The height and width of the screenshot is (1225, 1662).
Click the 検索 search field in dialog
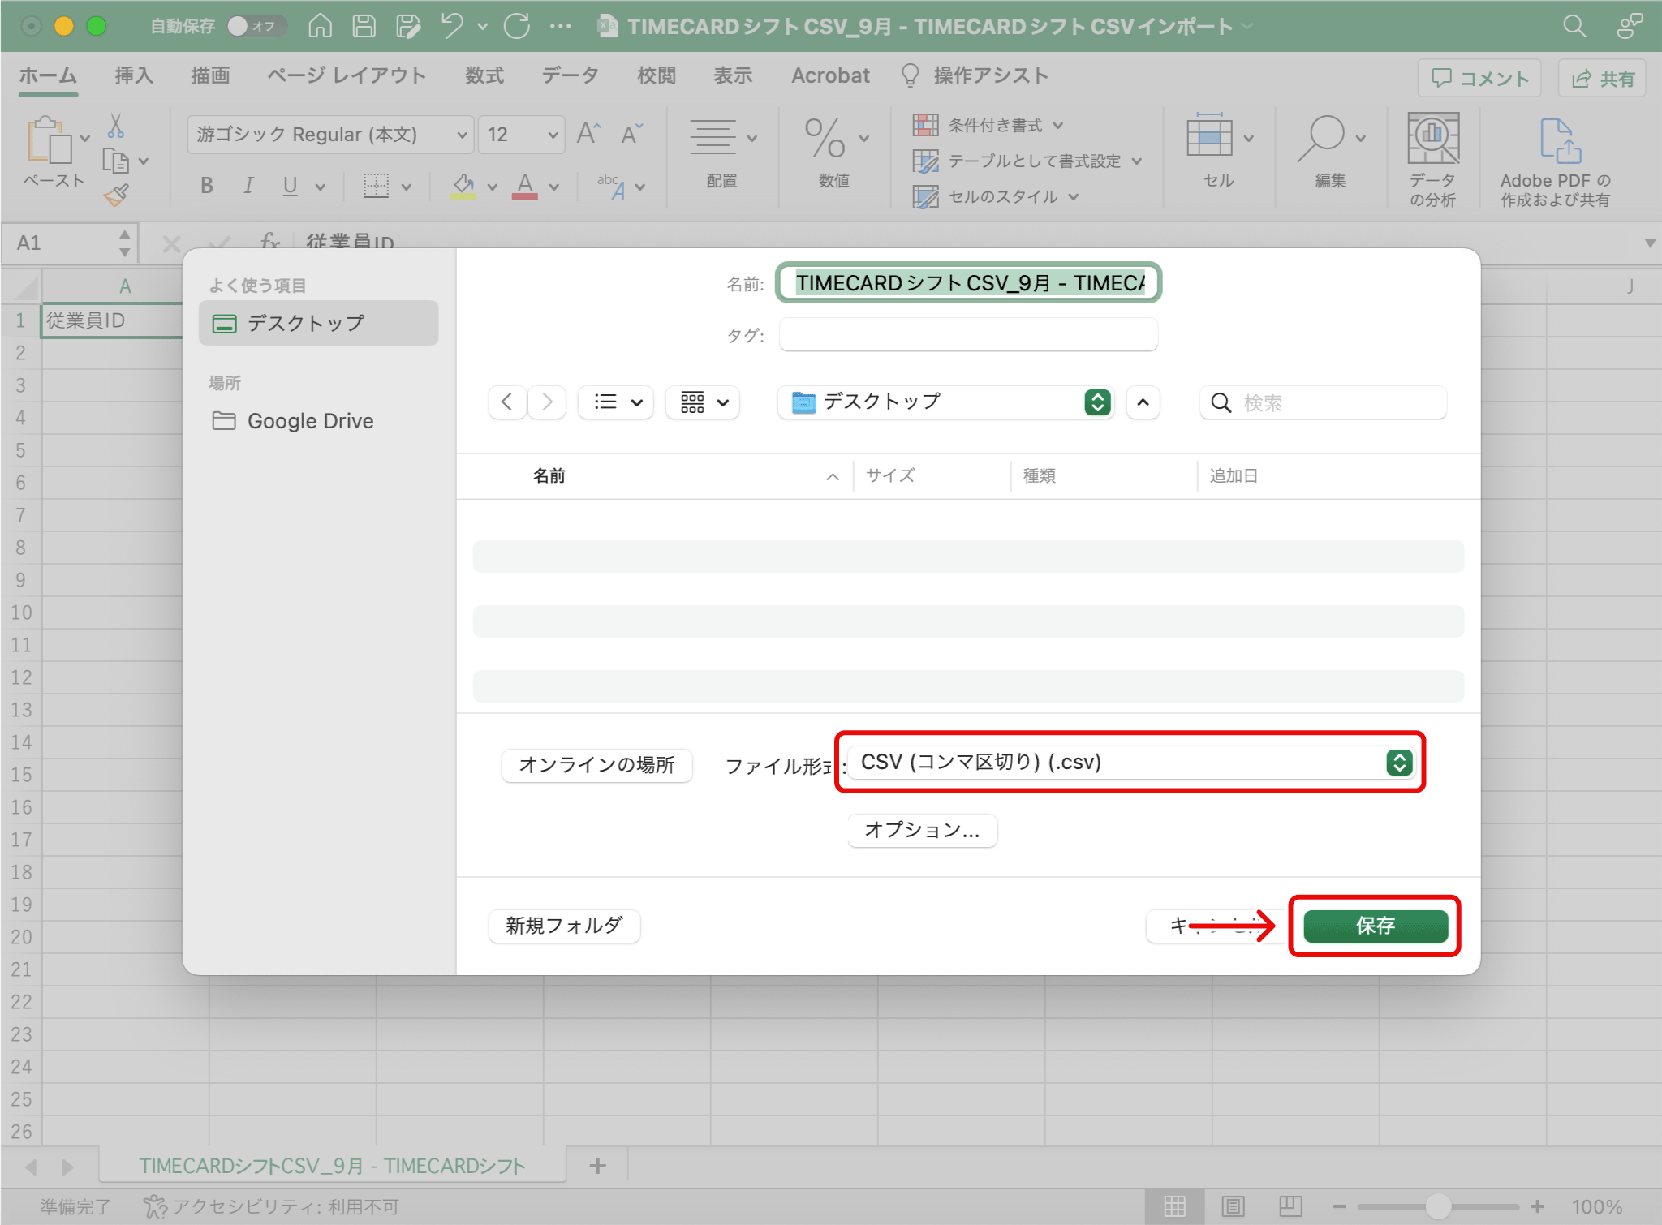pyautogui.click(x=1323, y=402)
